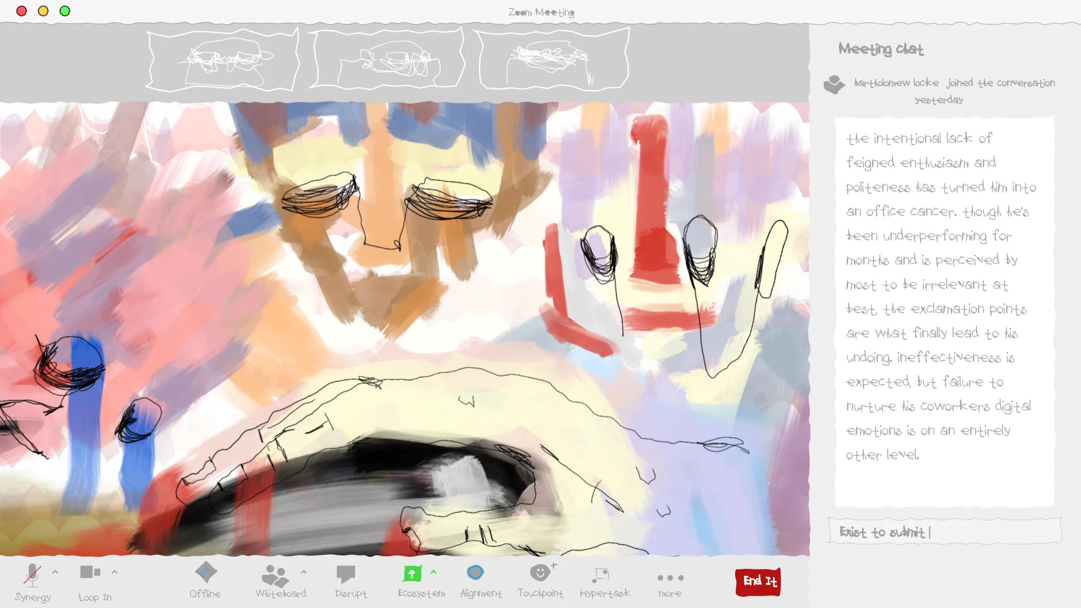
Task: Click the Alignment circle icon
Action: click(476, 572)
